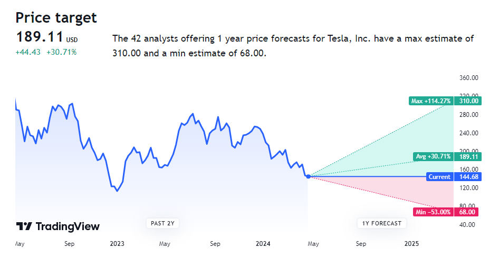Click the Min −53.00% forecast tag
This screenshot has width=499, height=258.
[433, 212]
